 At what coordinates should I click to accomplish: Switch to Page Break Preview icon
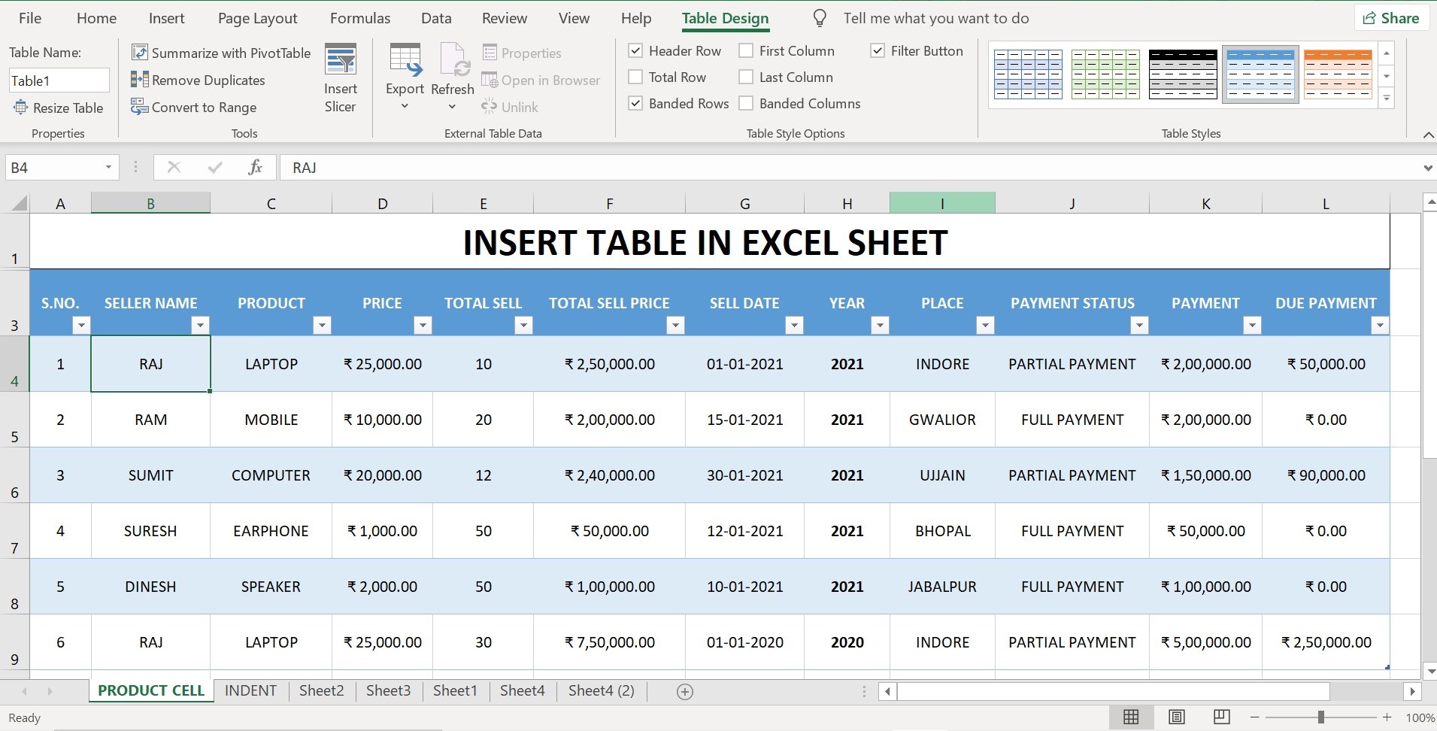(x=1222, y=717)
